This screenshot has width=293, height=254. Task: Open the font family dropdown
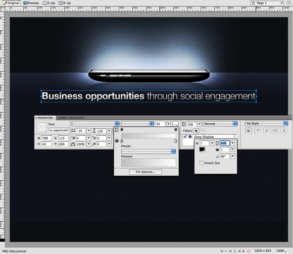pos(95,124)
